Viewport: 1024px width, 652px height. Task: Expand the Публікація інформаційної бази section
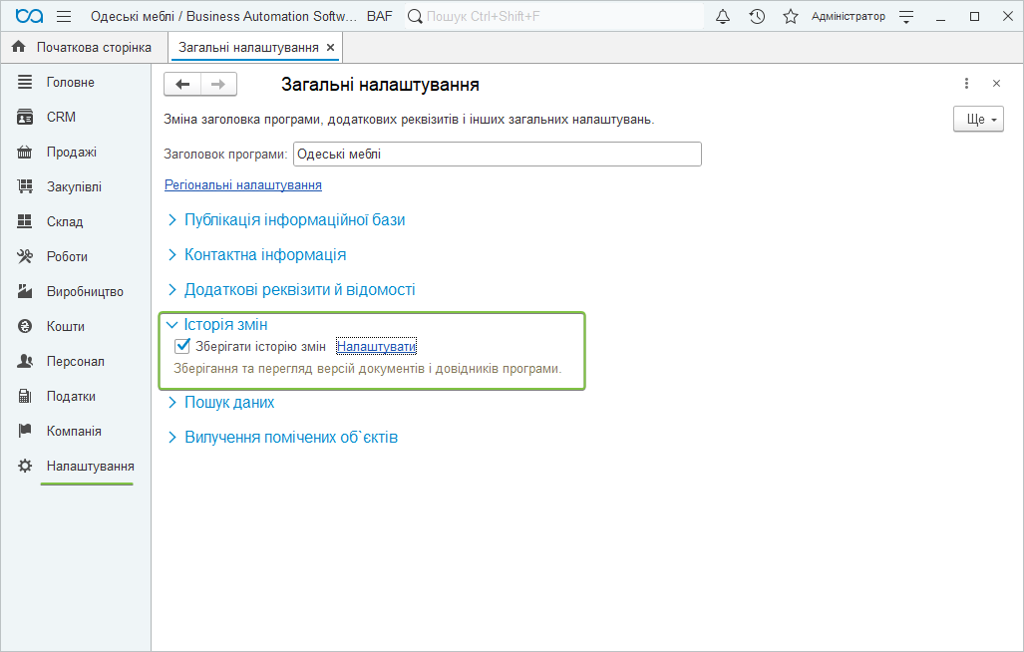(294, 220)
